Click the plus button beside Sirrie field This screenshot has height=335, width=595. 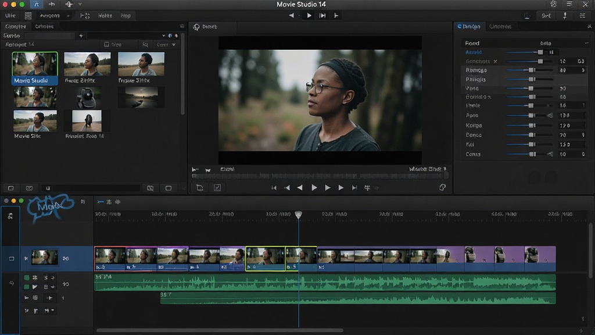coord(81,35)
